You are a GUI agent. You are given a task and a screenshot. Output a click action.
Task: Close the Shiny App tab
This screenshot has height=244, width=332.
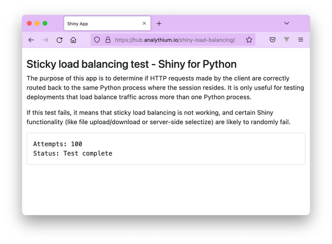(x=144, y=23)
